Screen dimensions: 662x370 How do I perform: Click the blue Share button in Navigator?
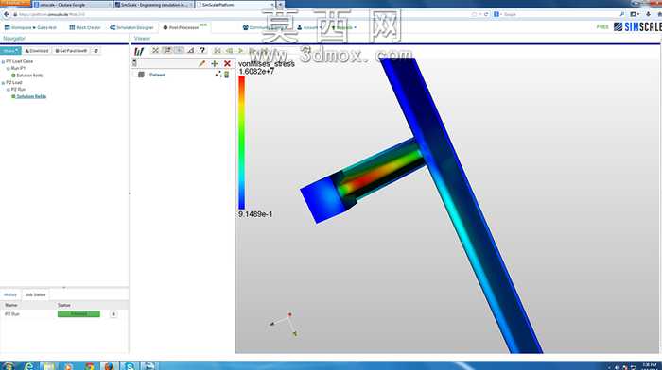pos(10,51)
